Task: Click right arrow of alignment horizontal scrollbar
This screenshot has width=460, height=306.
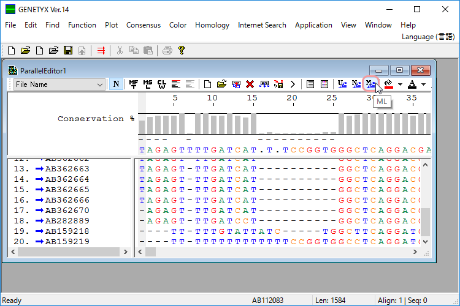Action: [x=415, y=252]
